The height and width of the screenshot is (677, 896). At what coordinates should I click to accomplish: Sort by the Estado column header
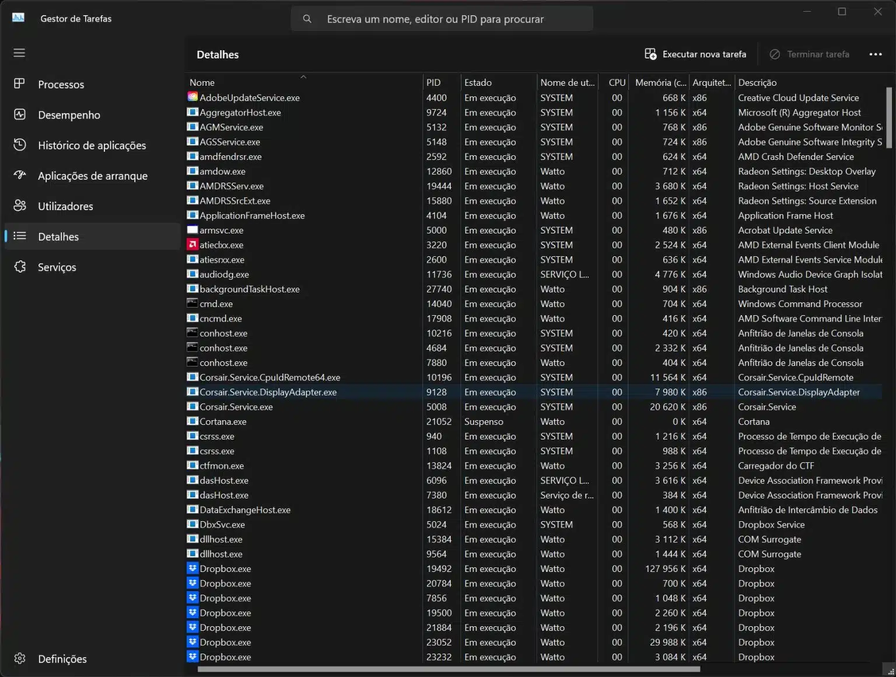pos(499,82)
